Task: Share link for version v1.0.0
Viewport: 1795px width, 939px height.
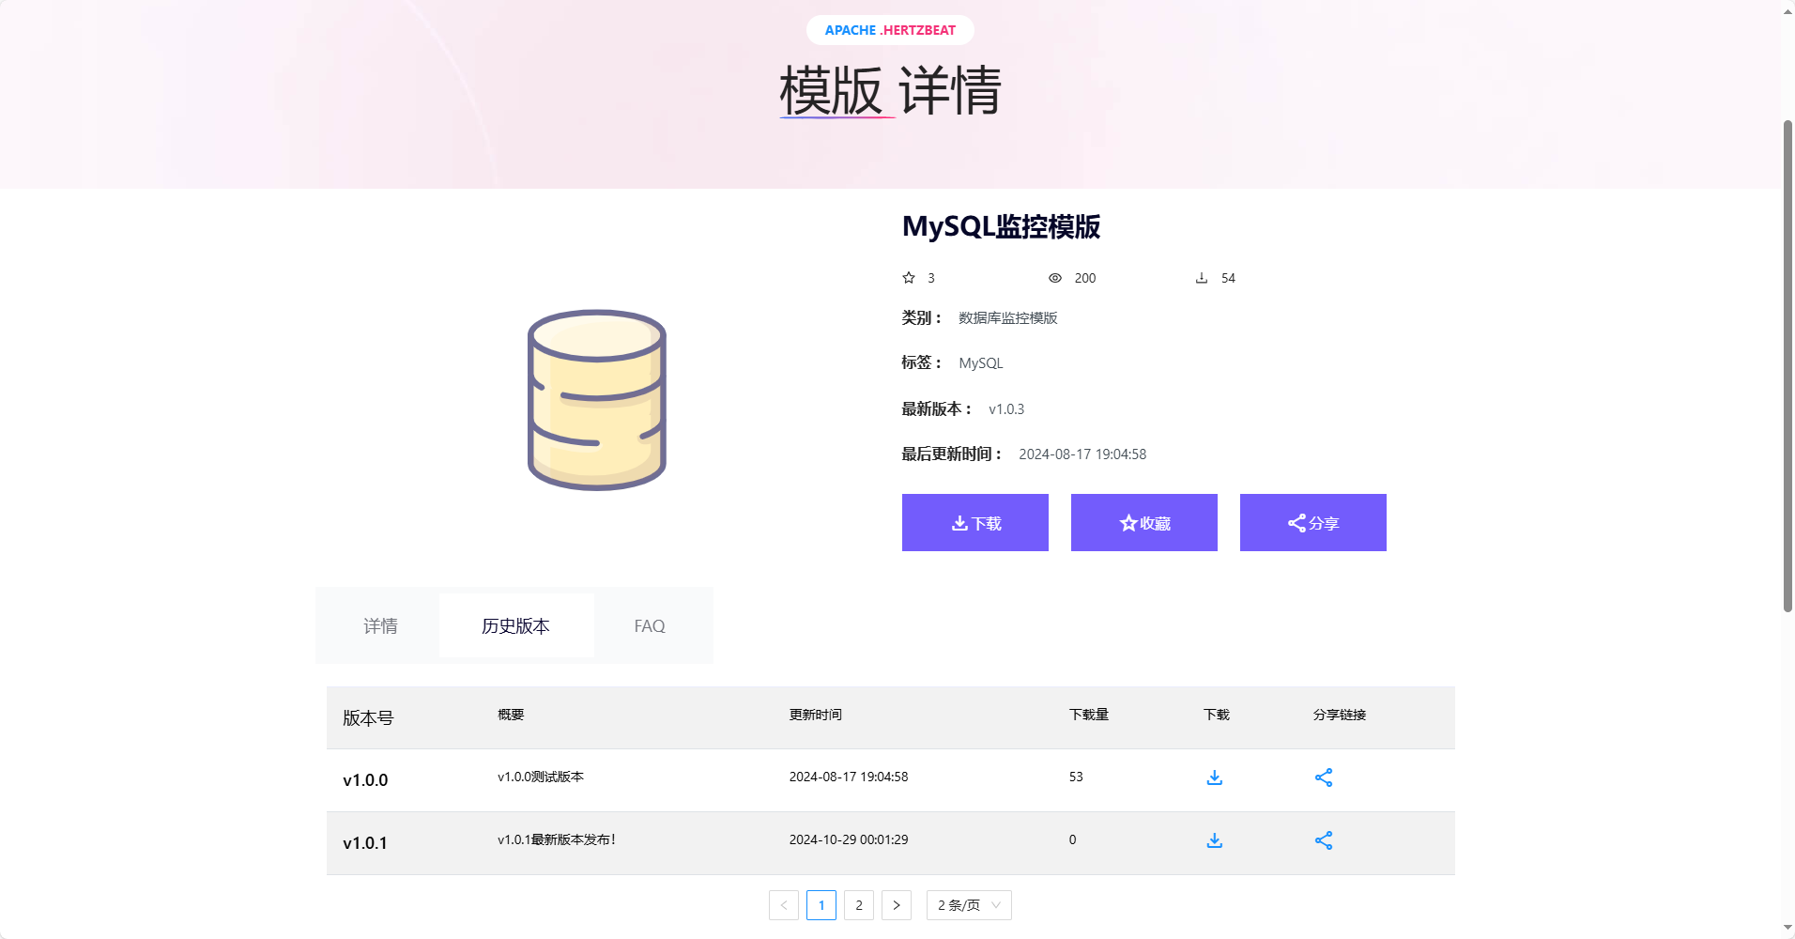Action: pyautogui.click(x=1323, y=777)
